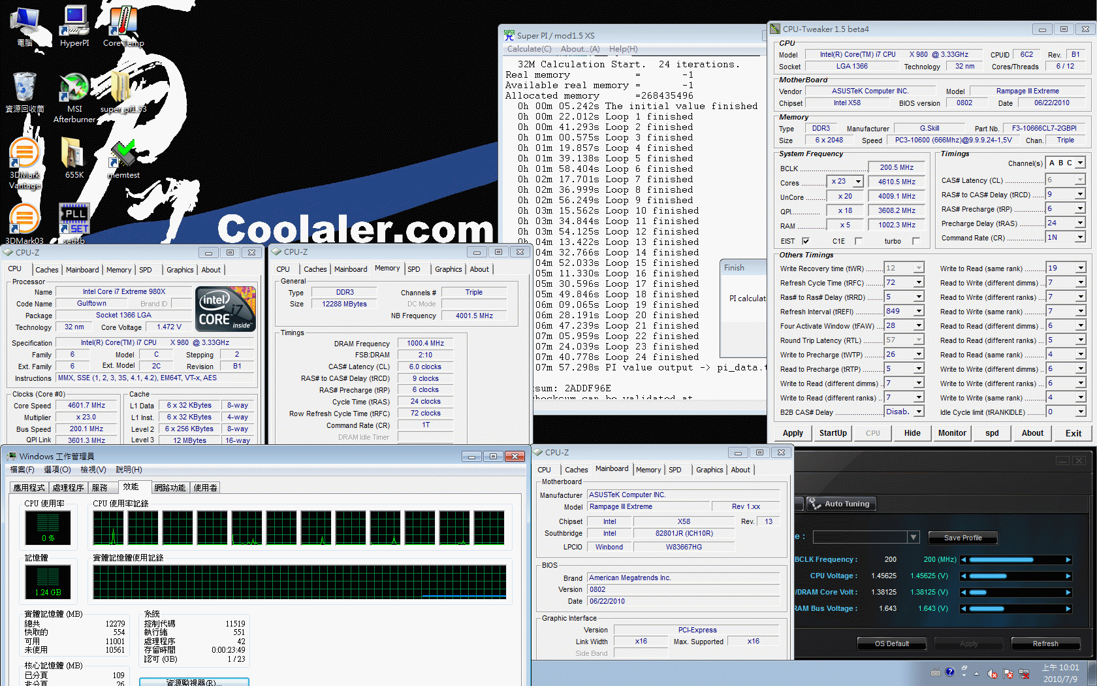Adjust the RAM Bus Voltage slider bar
Viewport: 1097px width, 686px height.
[1015, 608]
